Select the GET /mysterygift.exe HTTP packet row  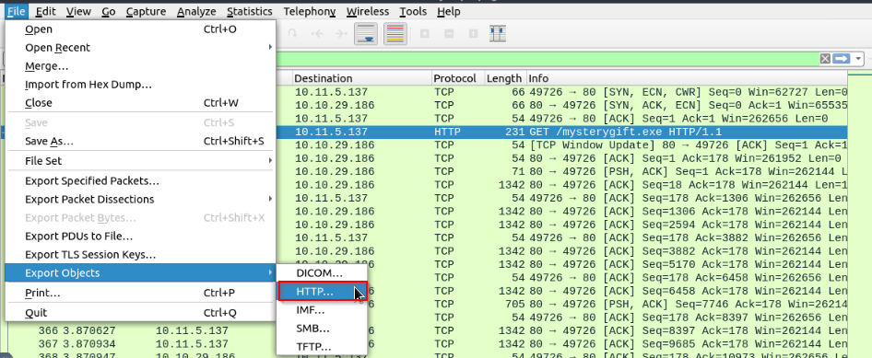561,133
